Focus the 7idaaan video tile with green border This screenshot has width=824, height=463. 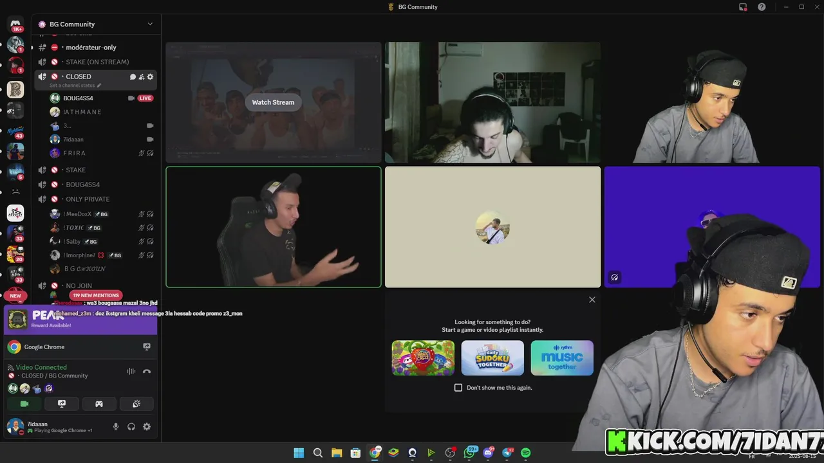pos(274,227)
